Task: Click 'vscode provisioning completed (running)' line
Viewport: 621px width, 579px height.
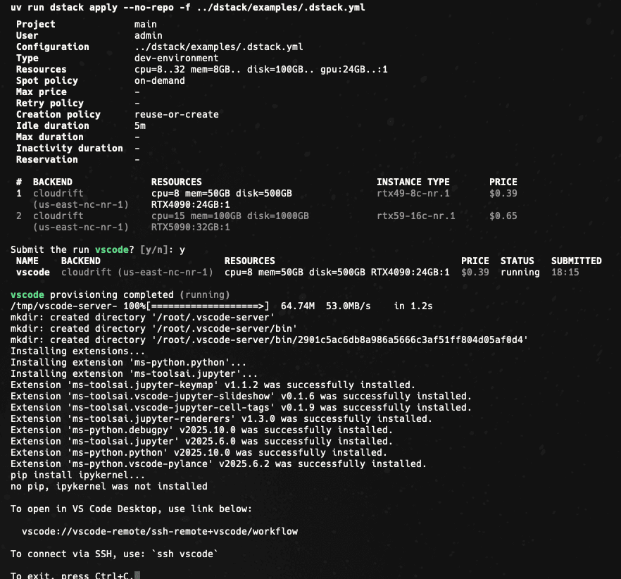Action: (x=120, y=295)
